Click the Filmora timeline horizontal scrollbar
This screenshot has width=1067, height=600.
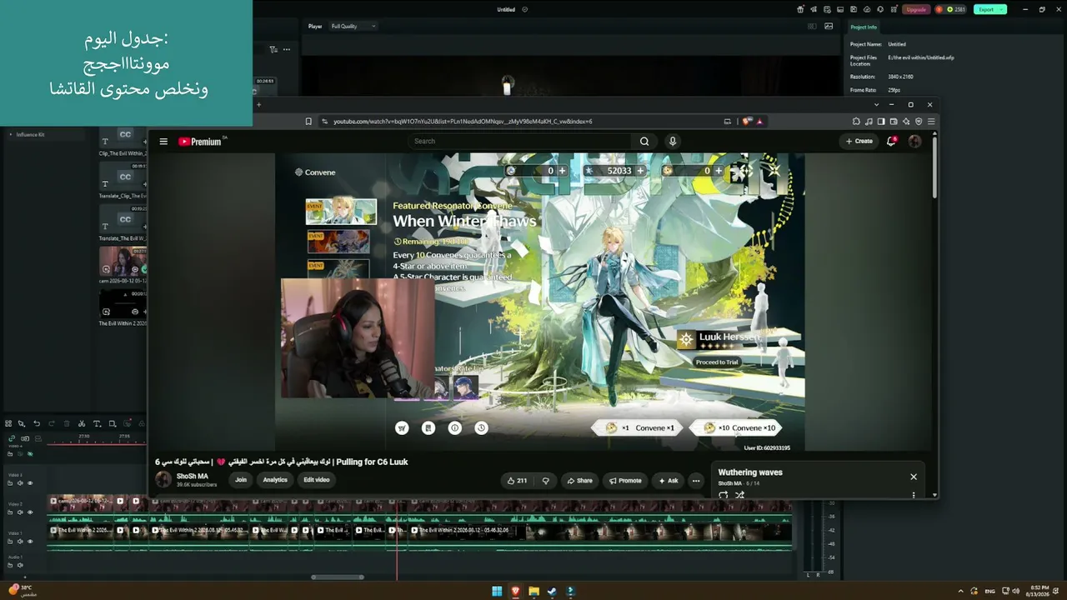click(338, 577)
